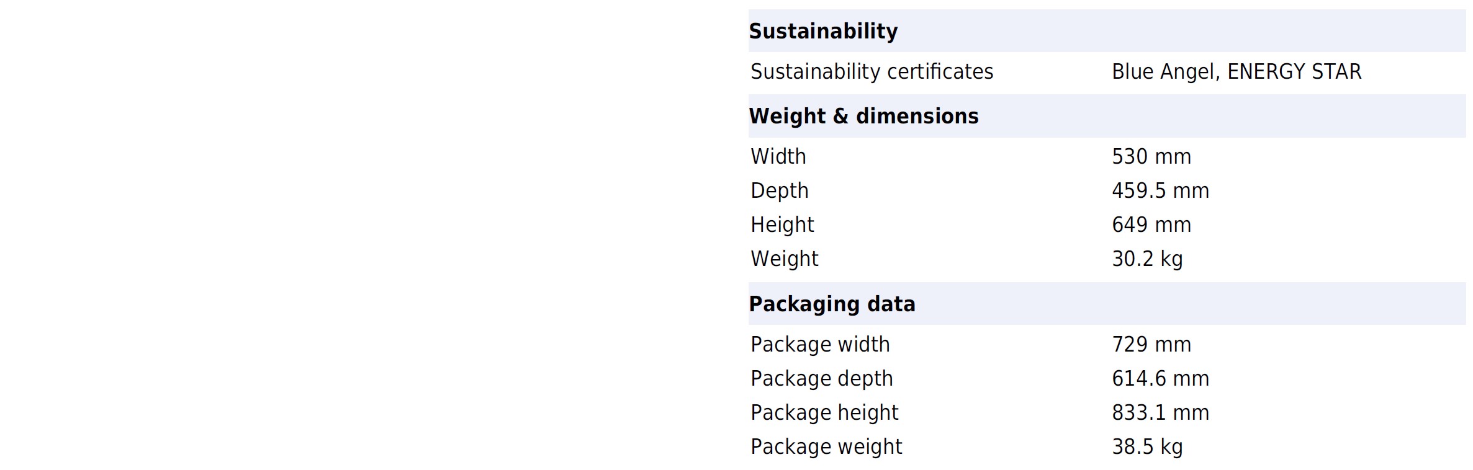Click the Blue Angel, ENERGY STAR value
This screenshot has height=470, width=1473.
pyautogui.click(x=1237, y=72)
